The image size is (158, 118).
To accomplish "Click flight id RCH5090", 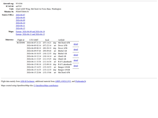I will pyautogui.click(x=21, y=43).
